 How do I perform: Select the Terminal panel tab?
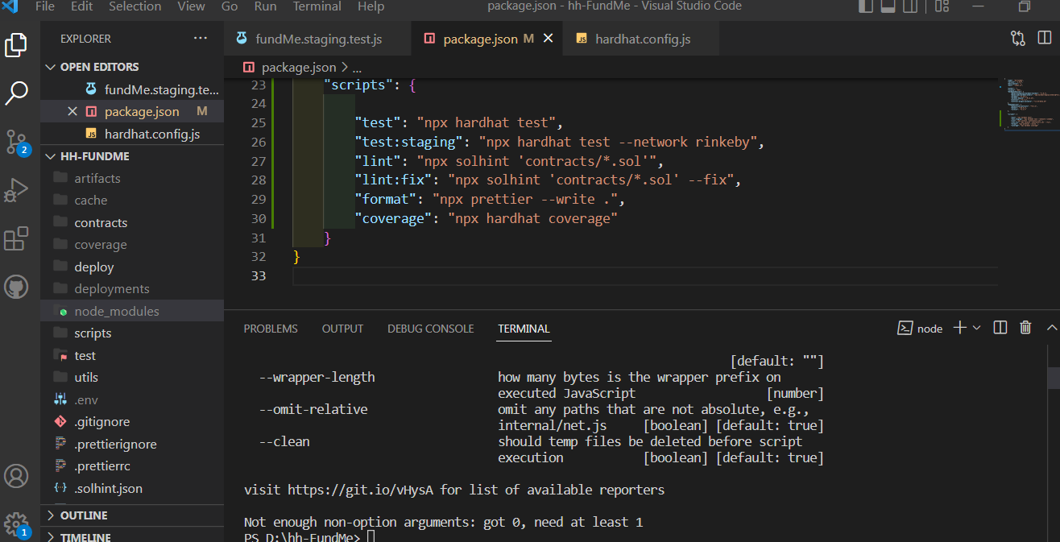coord(524,329)
